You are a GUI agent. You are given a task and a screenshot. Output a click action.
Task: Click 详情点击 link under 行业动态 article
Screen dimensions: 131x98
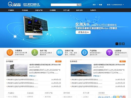97,76
